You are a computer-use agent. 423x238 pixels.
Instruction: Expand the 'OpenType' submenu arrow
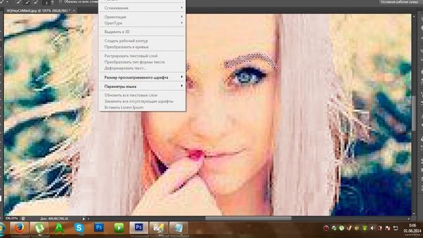tap(182, 23)
